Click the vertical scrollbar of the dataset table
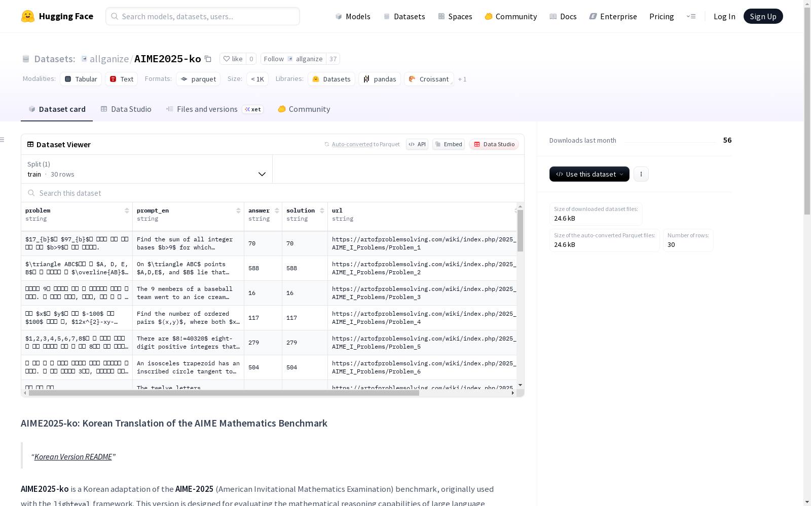The image size is (811, 506). [x=520, y=231]
